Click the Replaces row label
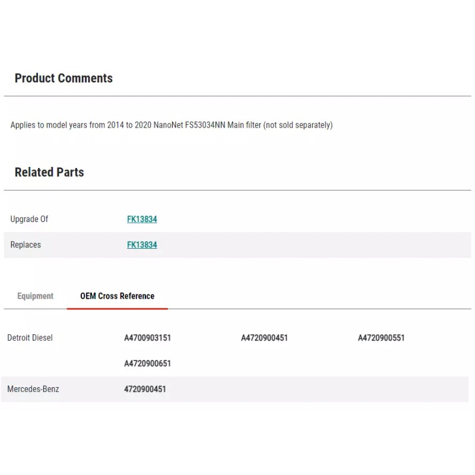 click(x=26, y=245)
